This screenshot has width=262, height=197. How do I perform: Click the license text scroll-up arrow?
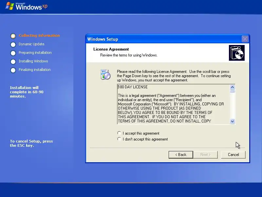coord(233,87)
